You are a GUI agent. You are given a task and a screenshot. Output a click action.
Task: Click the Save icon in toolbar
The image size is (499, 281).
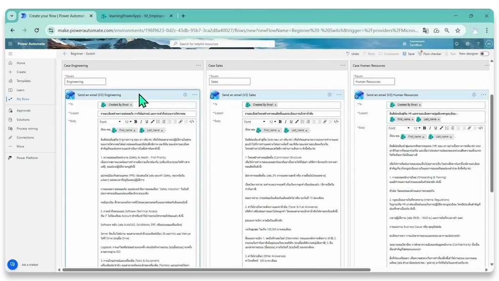coord(404,54)
